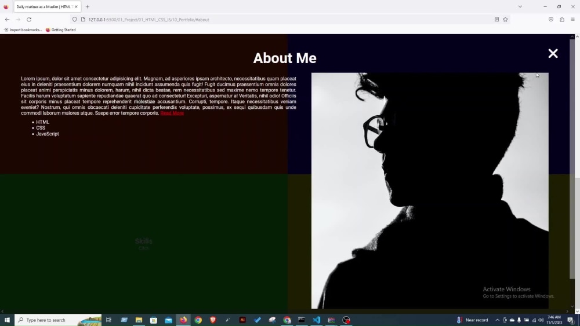Close the Daily routines as a Muslim tab
This screenshot has height=326, width=580.
pos(76,6)
